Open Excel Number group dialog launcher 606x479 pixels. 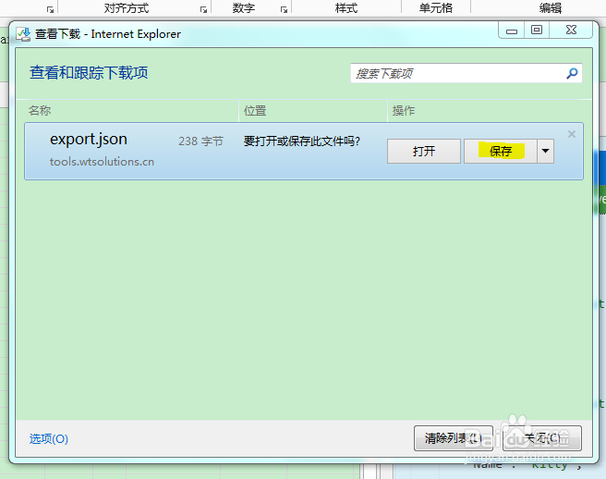(285, 9)
